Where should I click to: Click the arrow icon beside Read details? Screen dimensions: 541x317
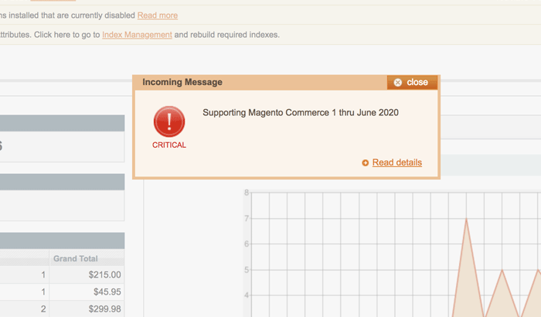[365, 162]
